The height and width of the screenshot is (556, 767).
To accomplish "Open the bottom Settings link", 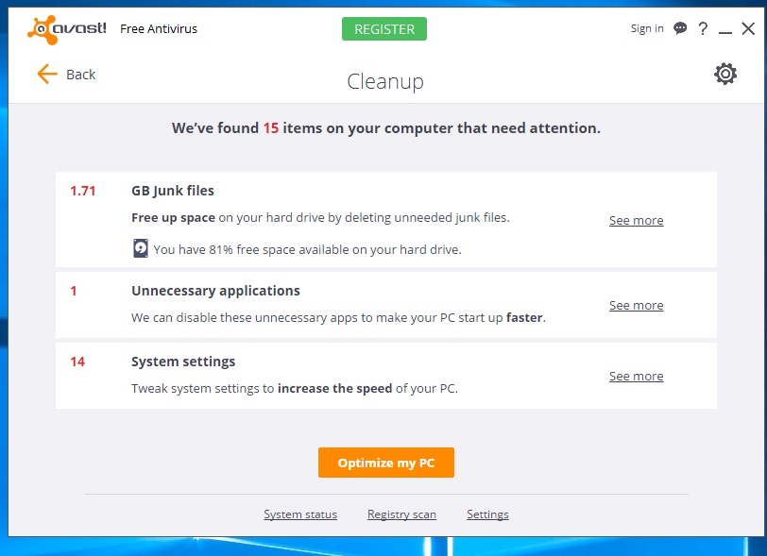I will [487, 514].
